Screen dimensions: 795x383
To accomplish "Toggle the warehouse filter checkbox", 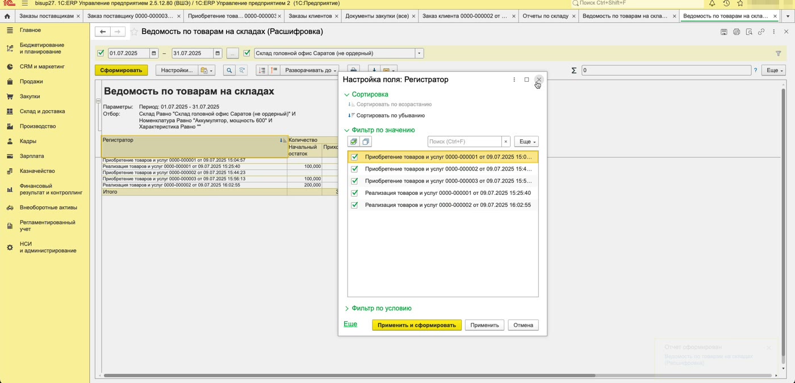I will coord(246,53).
